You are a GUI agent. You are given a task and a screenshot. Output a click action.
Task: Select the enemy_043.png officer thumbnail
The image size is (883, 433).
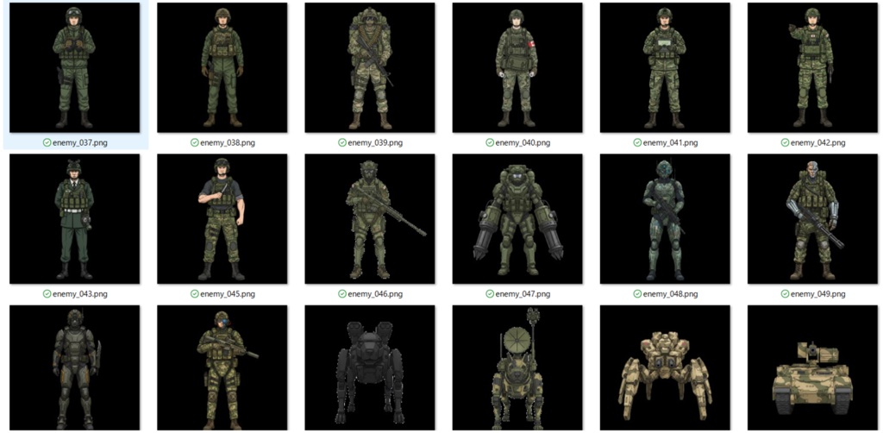tap(75, 219)
